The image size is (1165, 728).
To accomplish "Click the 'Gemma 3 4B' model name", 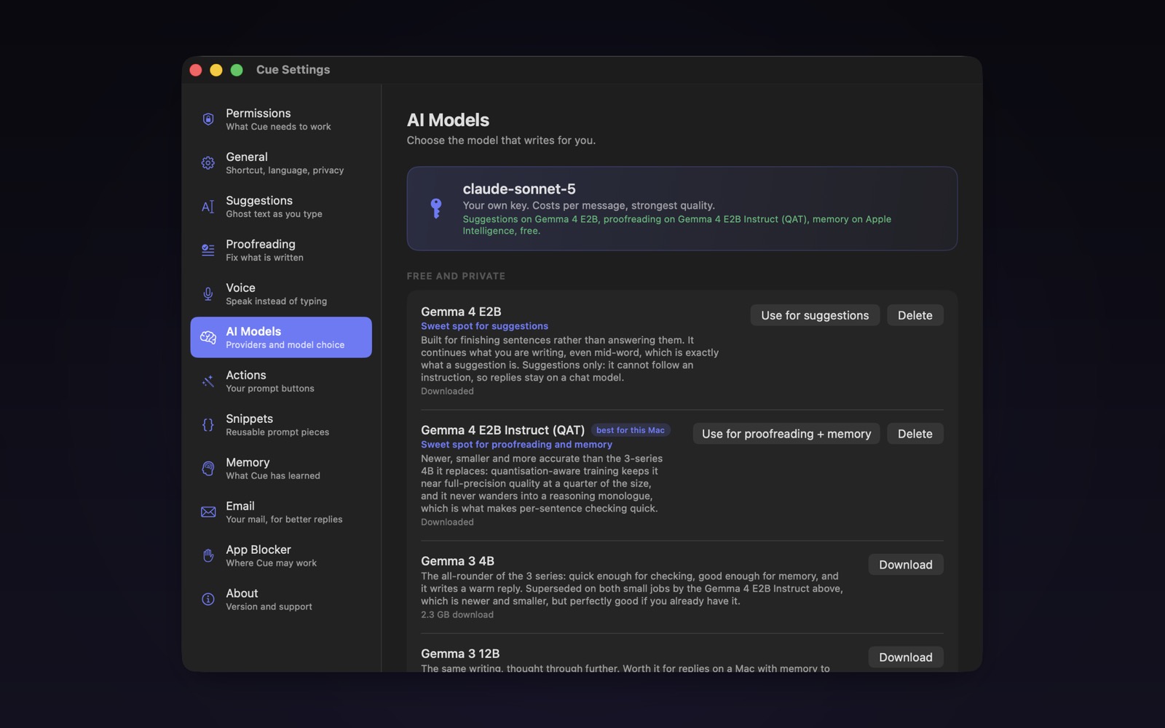I will [x=457, y=561].
